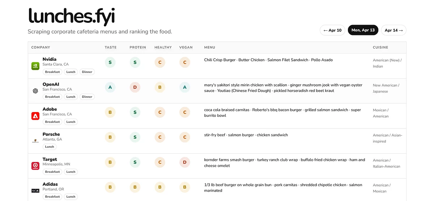Image resolution: width=434 pixels, height=201 pixels.
Task: Click OpenAI's D protein grade badge
Action: [x=135, y=87]
